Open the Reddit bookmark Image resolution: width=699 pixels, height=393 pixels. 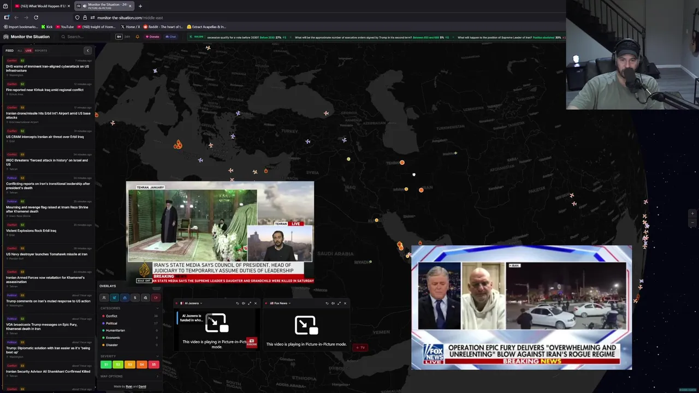(x=163, y=27)
